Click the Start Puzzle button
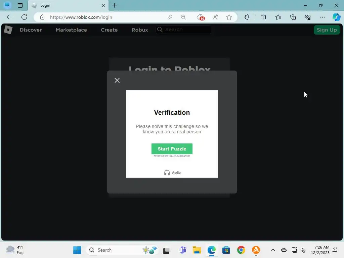 pos(172,149)
